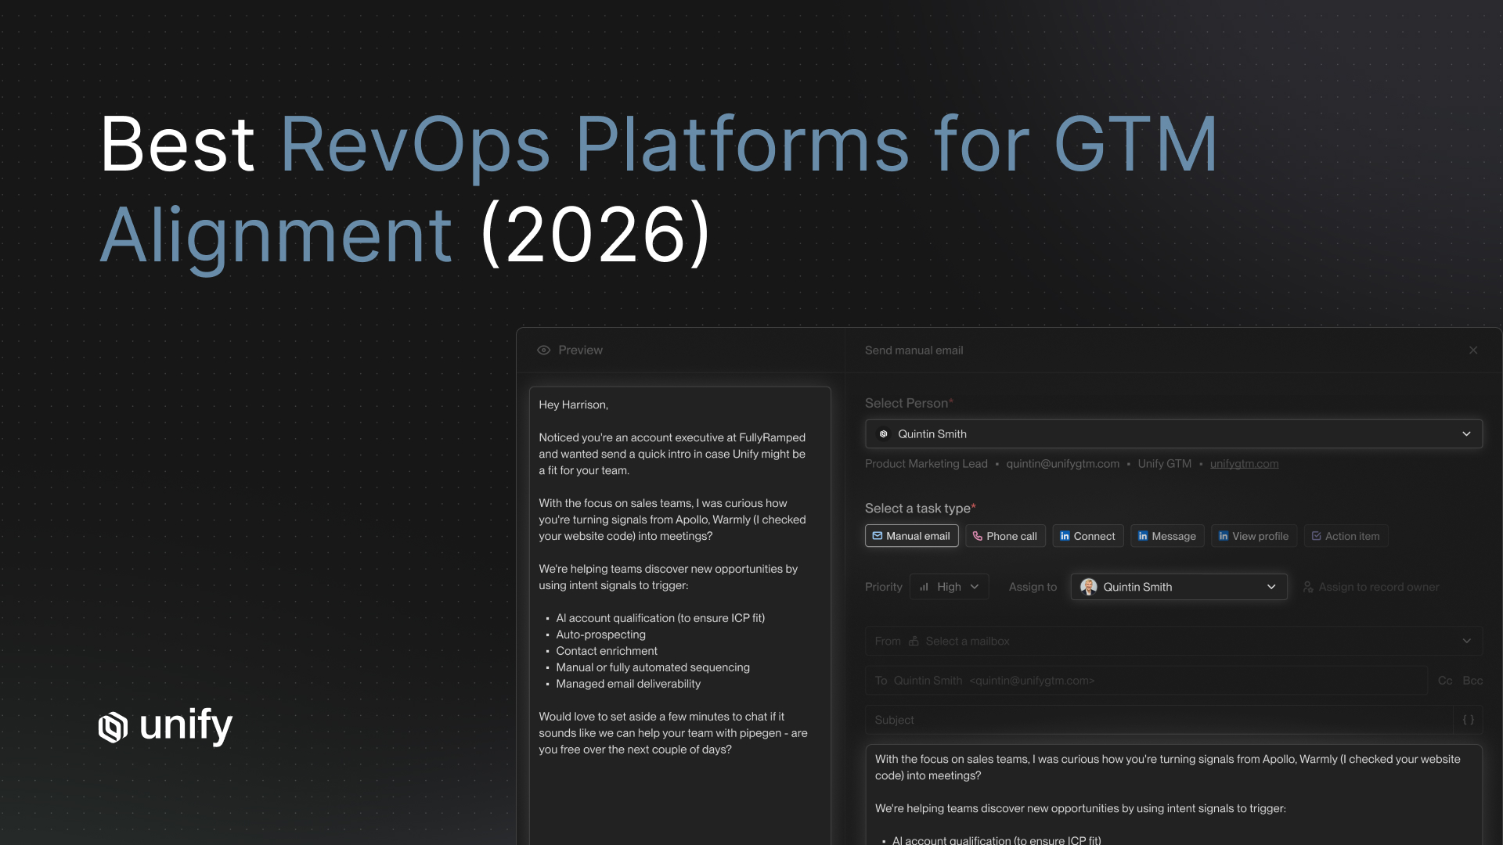Select the Action item task type
This screenshot has width=1503, height=845.
[x=1346, y=536]
